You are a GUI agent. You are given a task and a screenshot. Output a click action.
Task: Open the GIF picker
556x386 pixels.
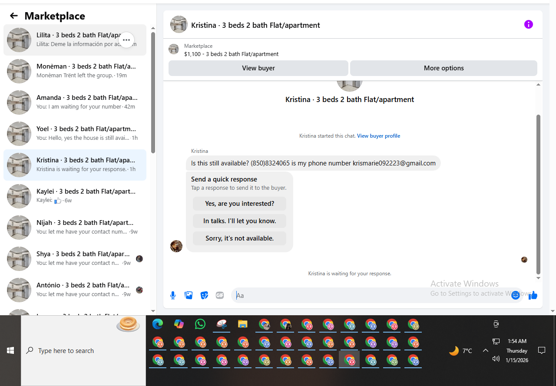(220, 295)
